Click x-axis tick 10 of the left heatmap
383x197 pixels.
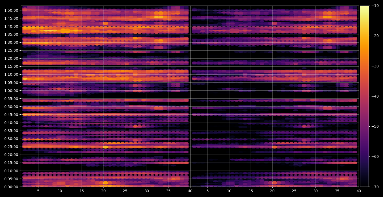60,191
